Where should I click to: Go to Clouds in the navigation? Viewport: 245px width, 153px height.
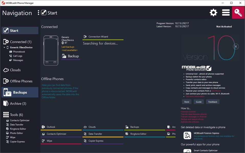(x=15, y=70)
